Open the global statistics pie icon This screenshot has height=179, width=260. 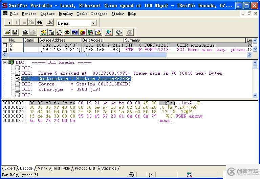[x=90, y=32]
